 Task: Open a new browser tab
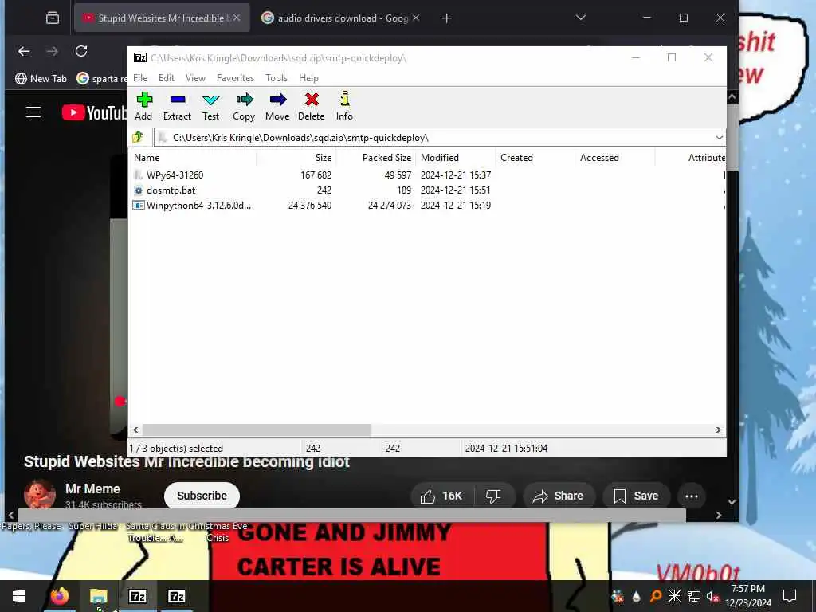(446, 18)
